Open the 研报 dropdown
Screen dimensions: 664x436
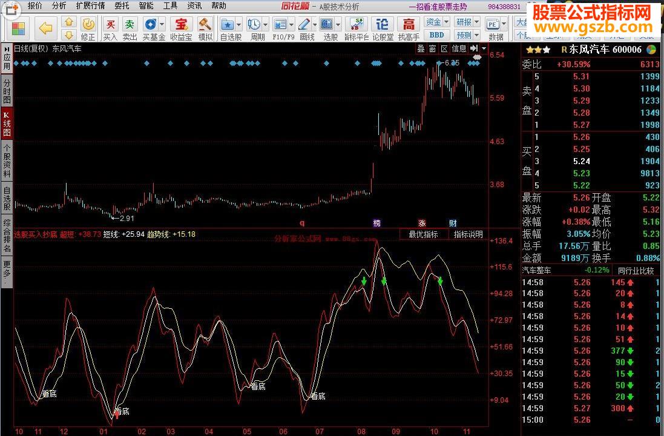(x=467, y=22)
